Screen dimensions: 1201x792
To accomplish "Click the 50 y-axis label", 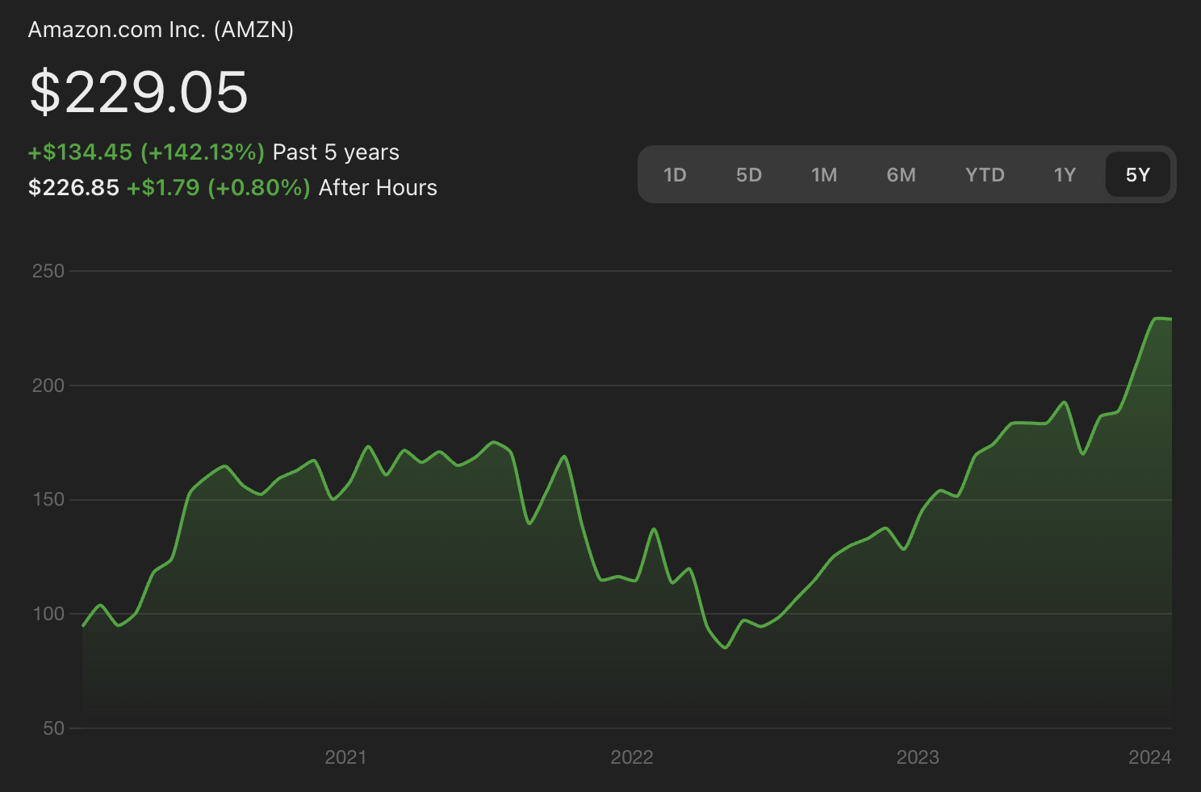I will tap(53, 728).
